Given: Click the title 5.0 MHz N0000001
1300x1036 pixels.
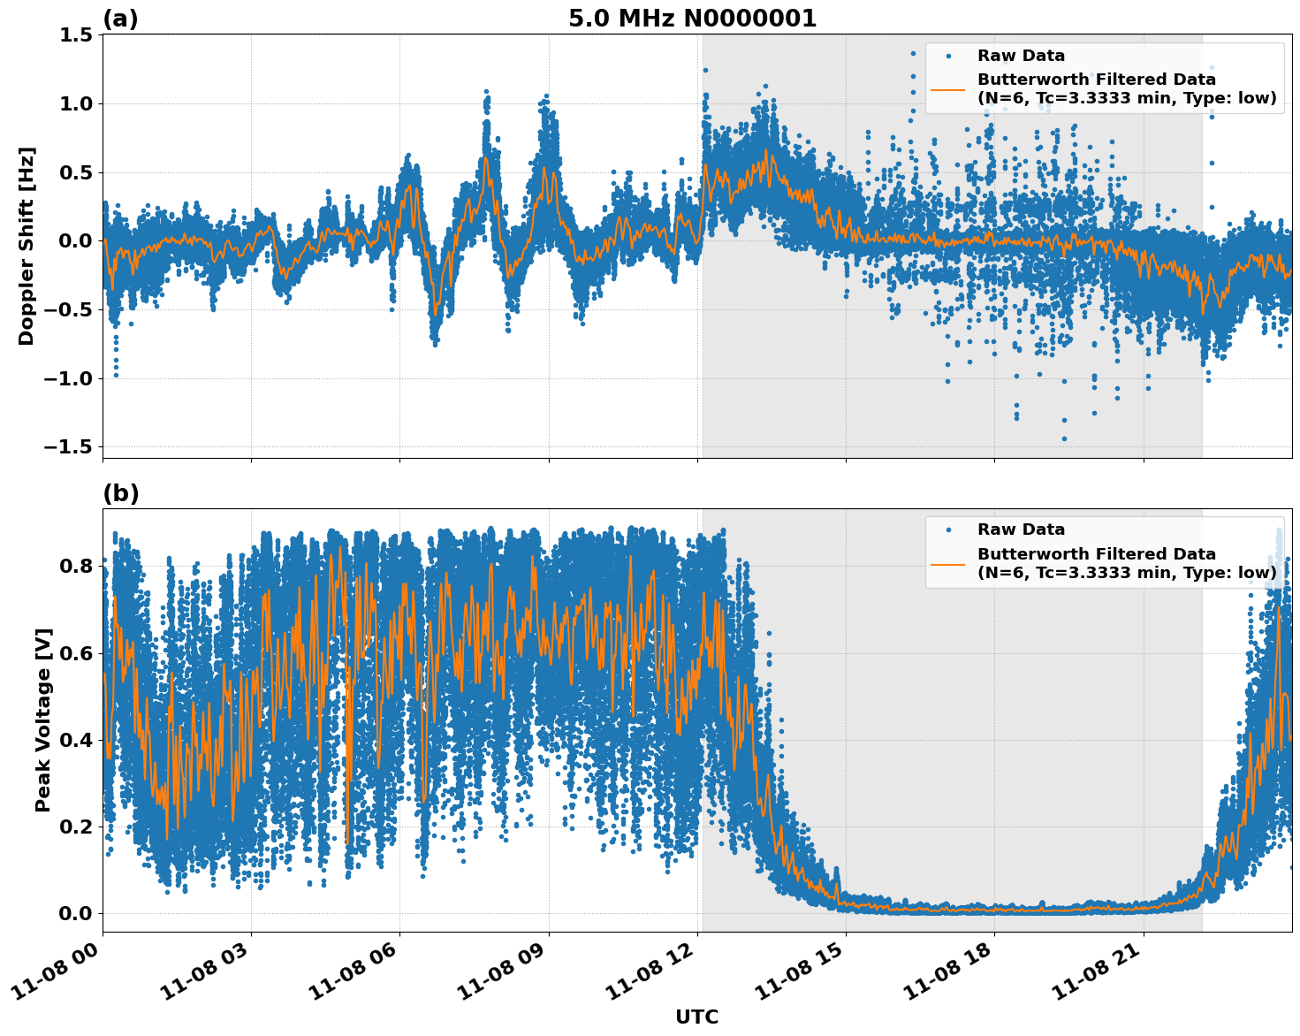Looking at the screenshot, I should (x=693, y=17).
